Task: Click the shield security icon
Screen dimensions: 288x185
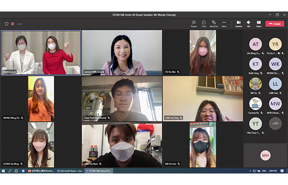Action: coord(6,23)
